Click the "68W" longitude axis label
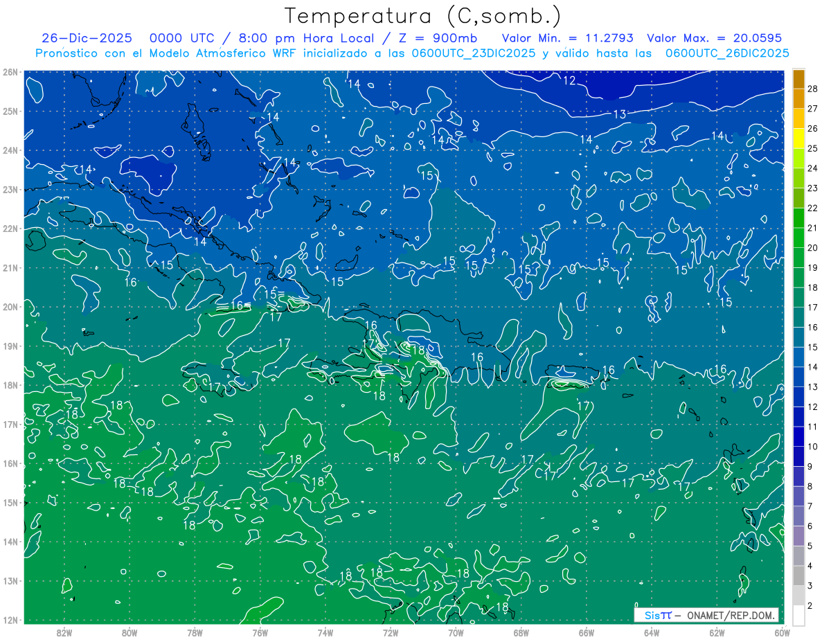The width and height of the screenshot is (831, 642). pos(521,632)
